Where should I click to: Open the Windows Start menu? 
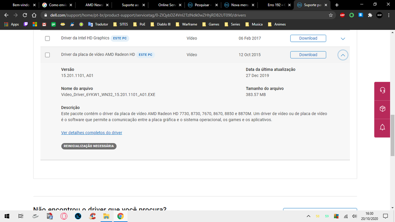tap(7, 216)
